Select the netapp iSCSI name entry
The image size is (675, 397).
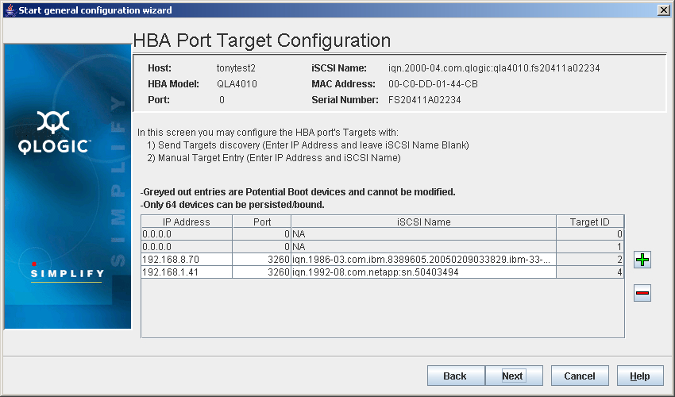[423, 272]
